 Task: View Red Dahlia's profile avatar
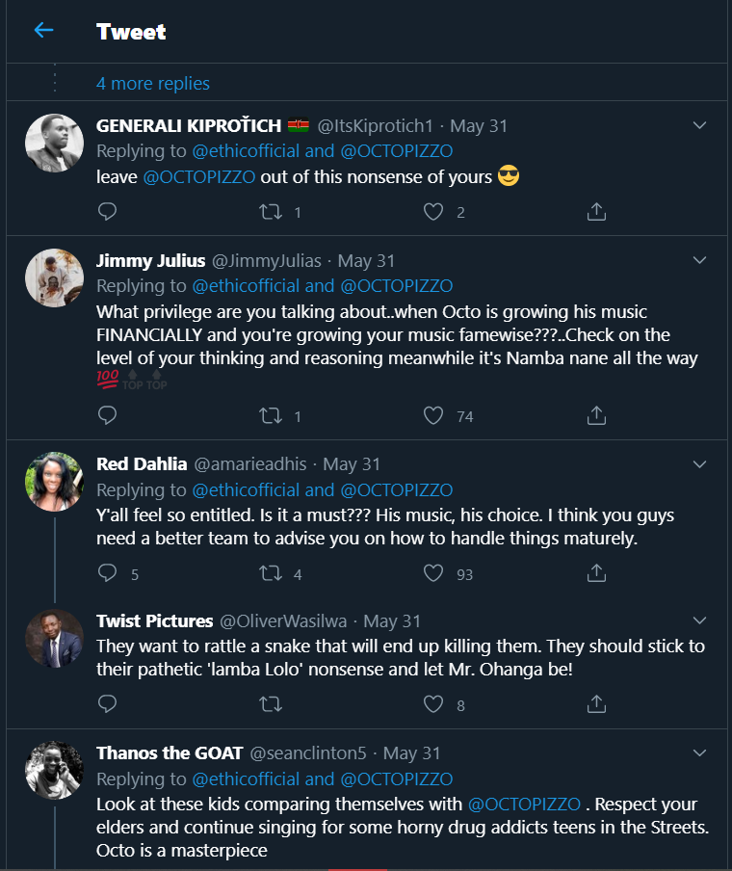click(x=54, y=482)
